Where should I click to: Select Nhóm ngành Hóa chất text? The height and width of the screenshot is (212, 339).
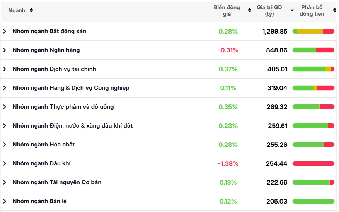pos(43,145)
